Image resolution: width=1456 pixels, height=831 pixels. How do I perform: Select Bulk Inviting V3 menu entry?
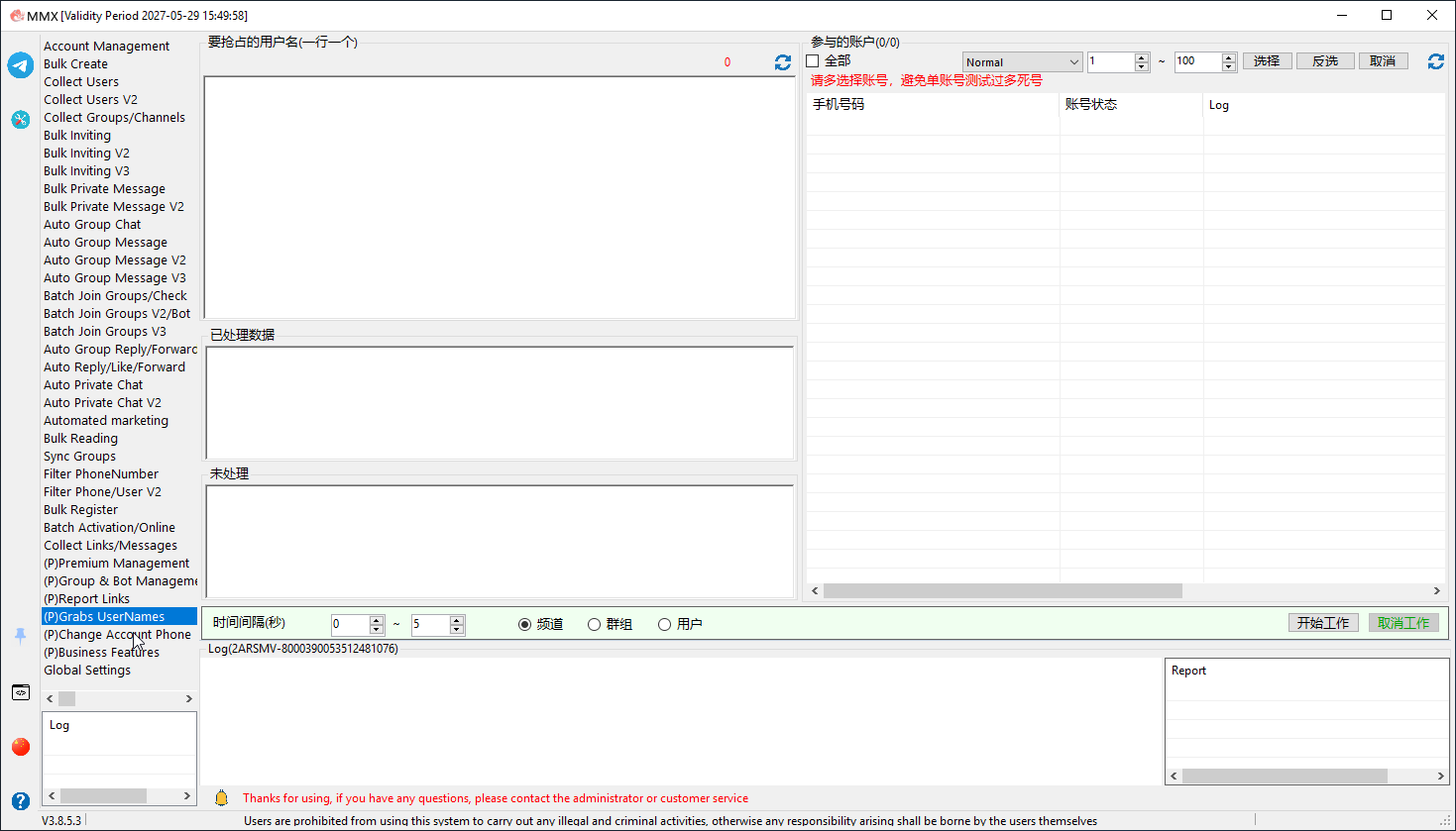[x=86, y=171]
